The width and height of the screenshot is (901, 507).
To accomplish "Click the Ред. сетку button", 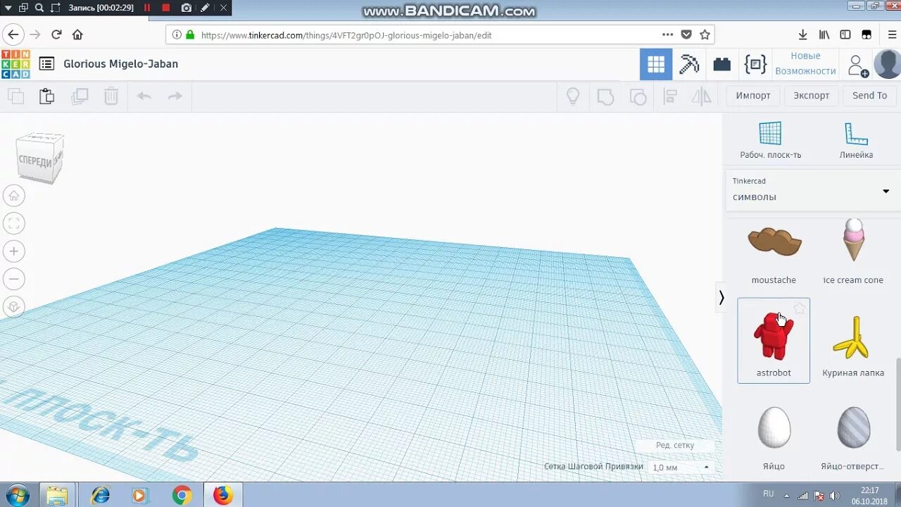I will (674, 445).
